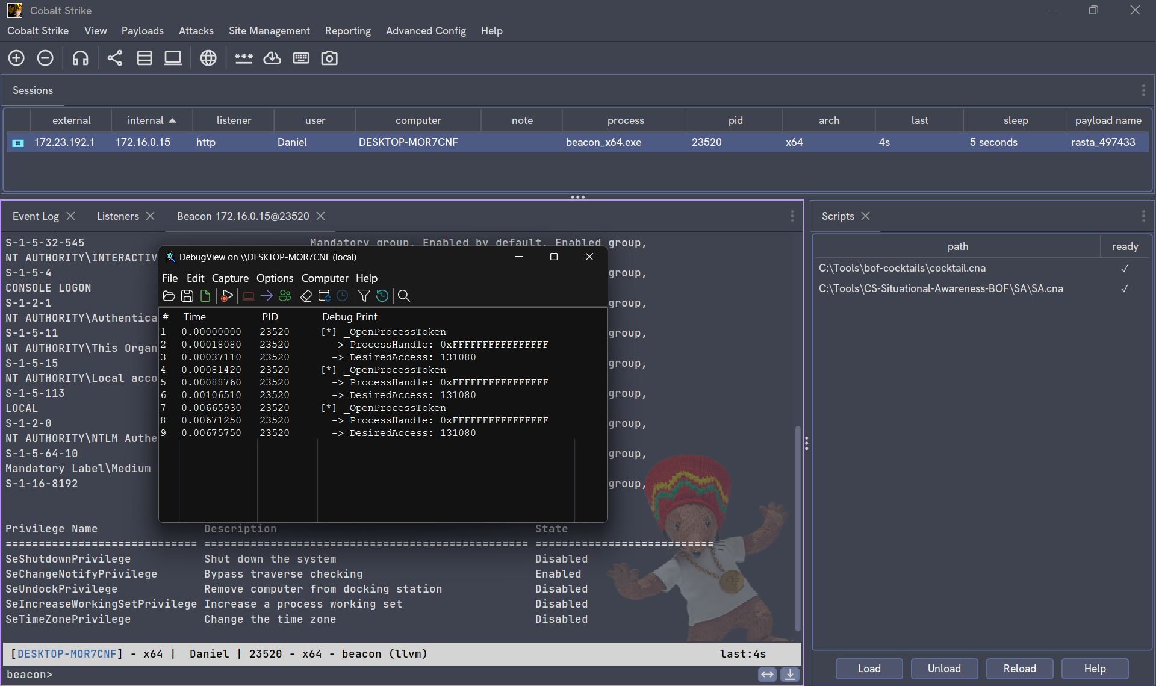Click the Load script button

pyautogui.click(x=869, y=669)
